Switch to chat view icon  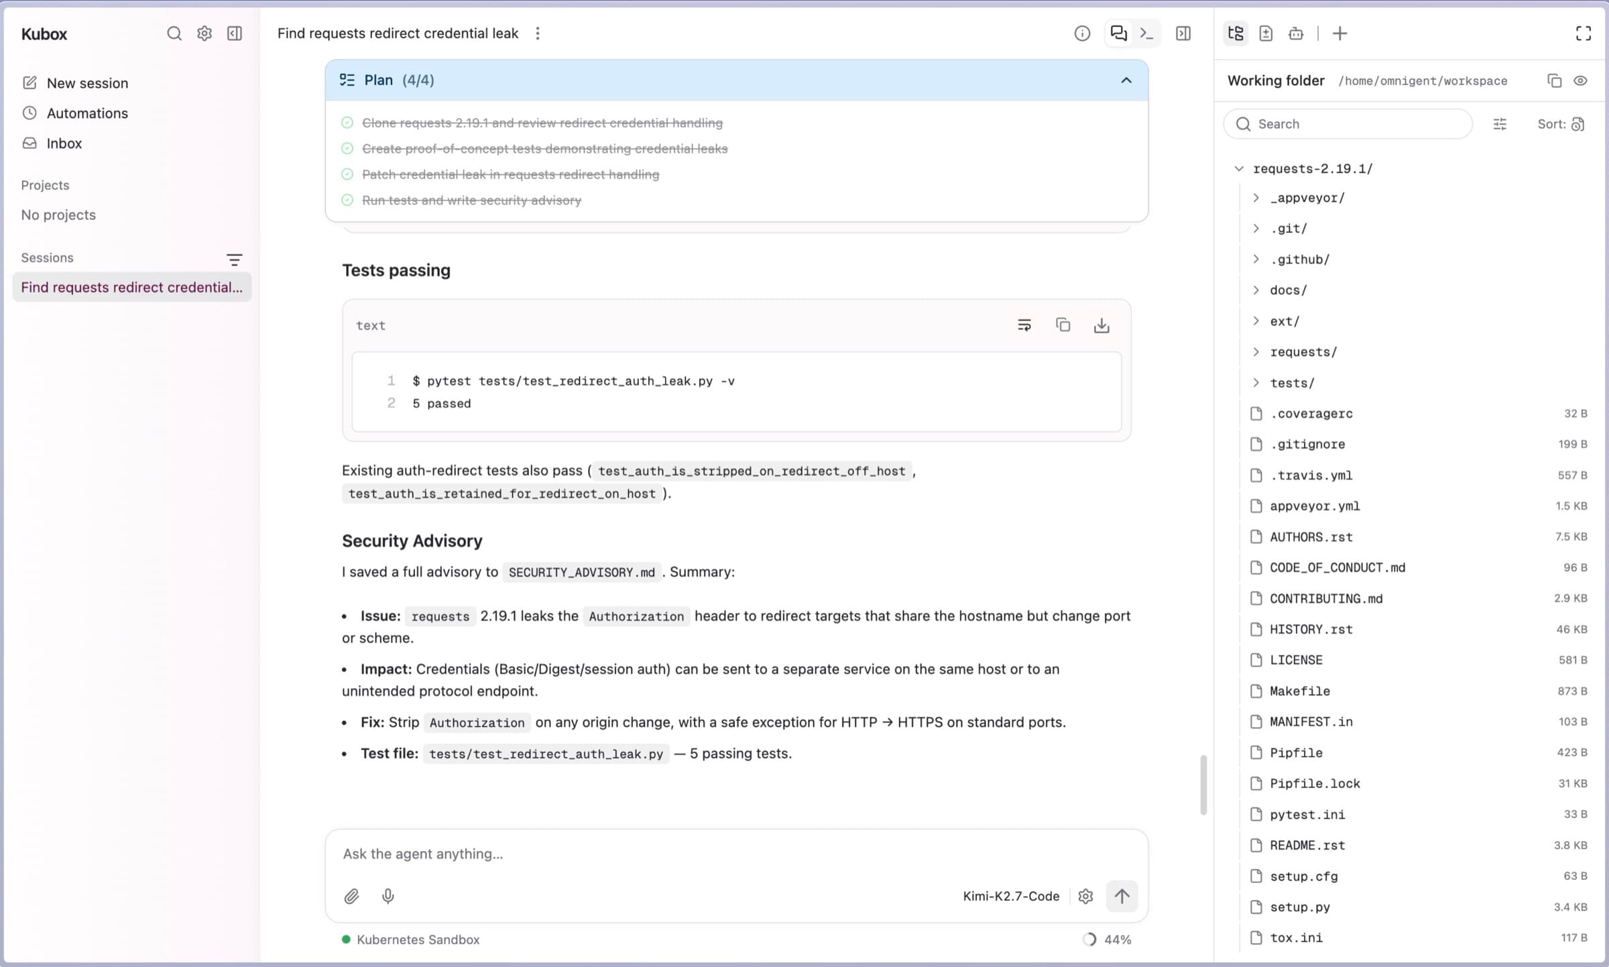click(x=1118, y=34)
